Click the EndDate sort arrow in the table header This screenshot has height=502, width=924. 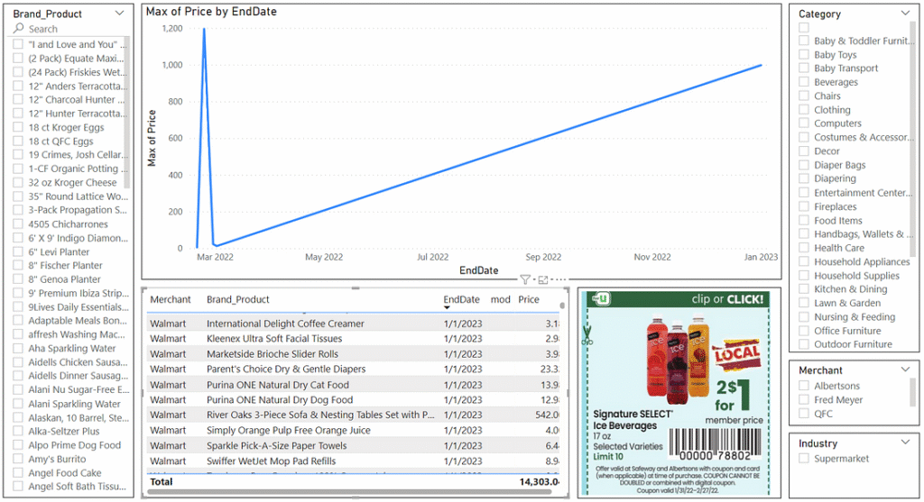pyautogui.click(x=447, y=308)
